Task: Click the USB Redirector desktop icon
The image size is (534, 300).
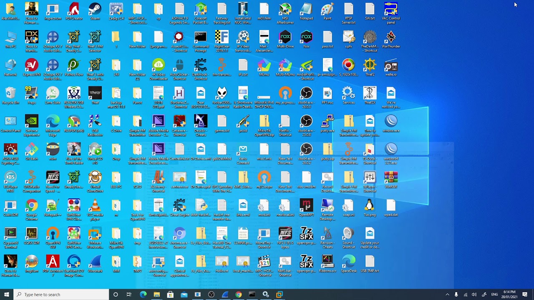Action: coord(95,126)
